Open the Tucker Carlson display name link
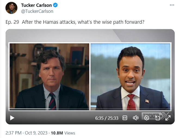Viewport: 179px width, 138px height. (x=36, y=5)
